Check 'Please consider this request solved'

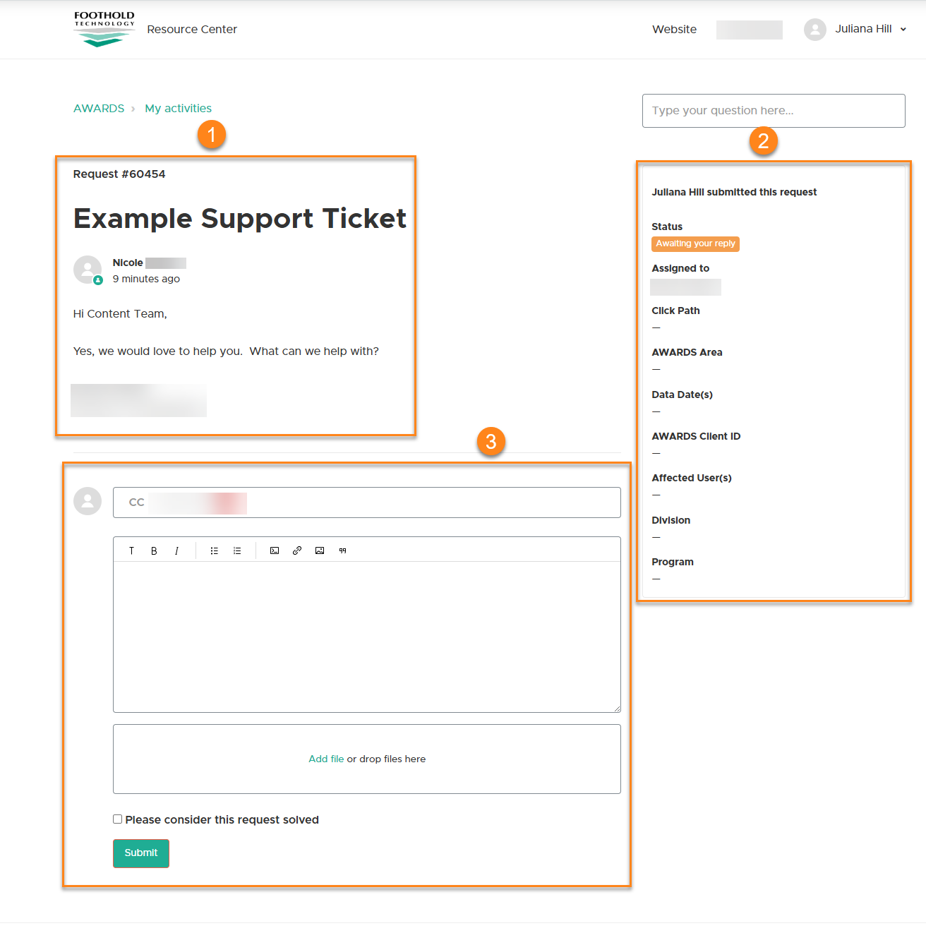click(x=118, y=819)
